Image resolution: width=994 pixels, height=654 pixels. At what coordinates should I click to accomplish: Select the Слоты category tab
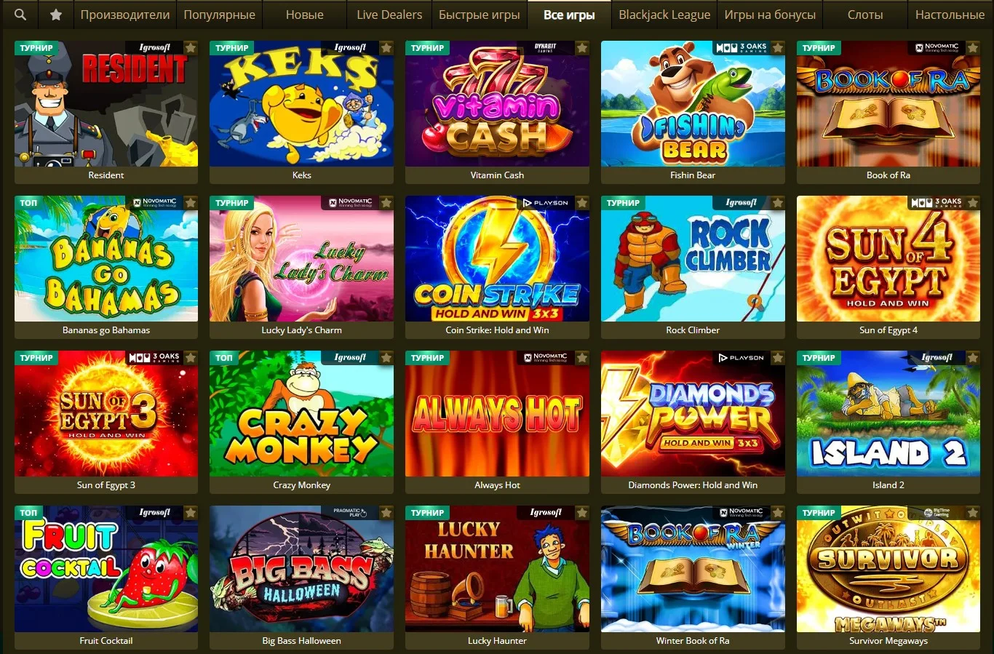pos(865,15)
